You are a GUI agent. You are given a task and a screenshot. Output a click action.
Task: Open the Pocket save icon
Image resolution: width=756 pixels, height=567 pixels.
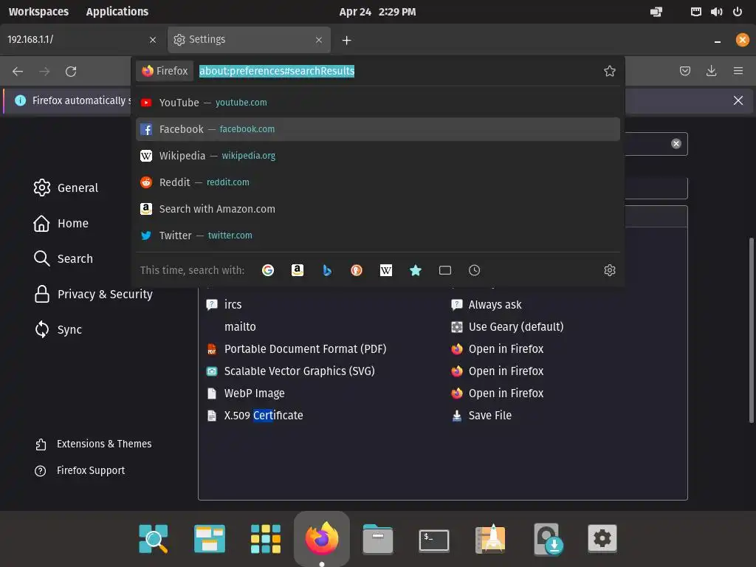(684, 72)
